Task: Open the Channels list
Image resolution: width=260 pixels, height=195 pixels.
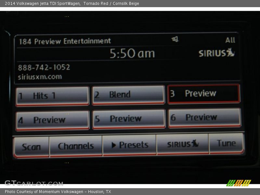Action: click(x=76, y=146)
